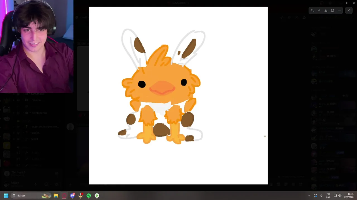Screen dimensions: 357x200
Task: Expand hidden system tray icons
Action: tap(309, 196)
